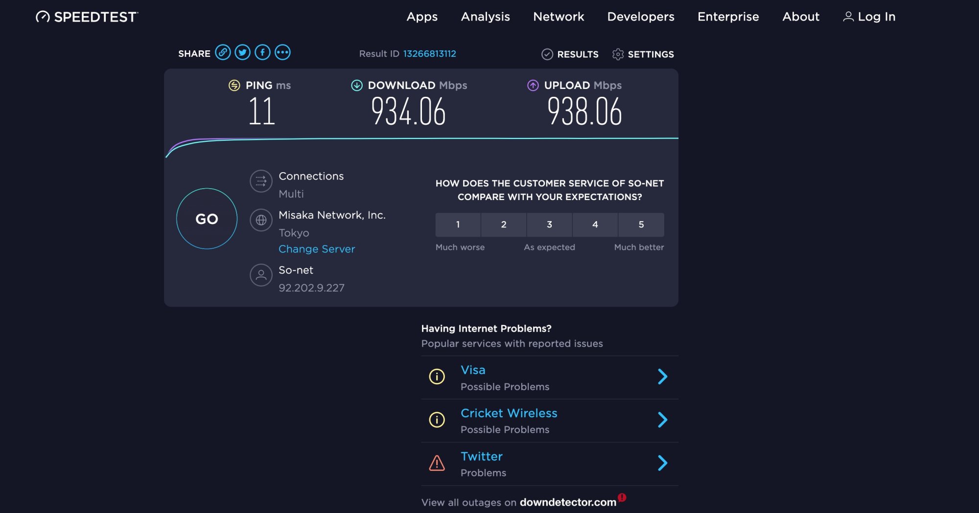Viewport: 979px width, 513px height.
Task: Click the IP address 92.202.9.227
Action: pos(311,288)
